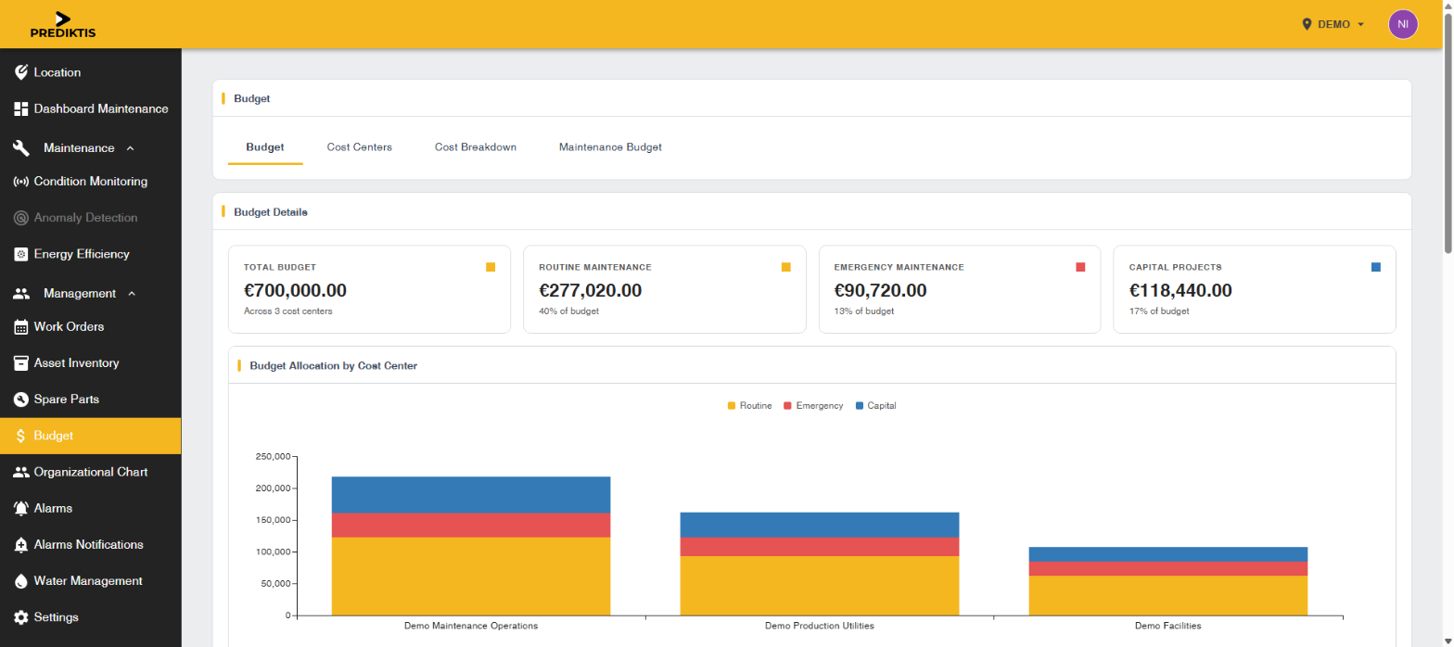Click 'Demo Facilities' axis label
Screen dimensions: 1454x647
[1168, 626]
